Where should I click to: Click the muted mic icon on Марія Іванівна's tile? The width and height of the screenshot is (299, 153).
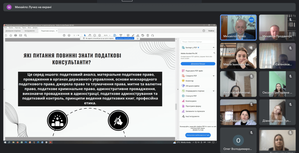click(x=251, y=48)
